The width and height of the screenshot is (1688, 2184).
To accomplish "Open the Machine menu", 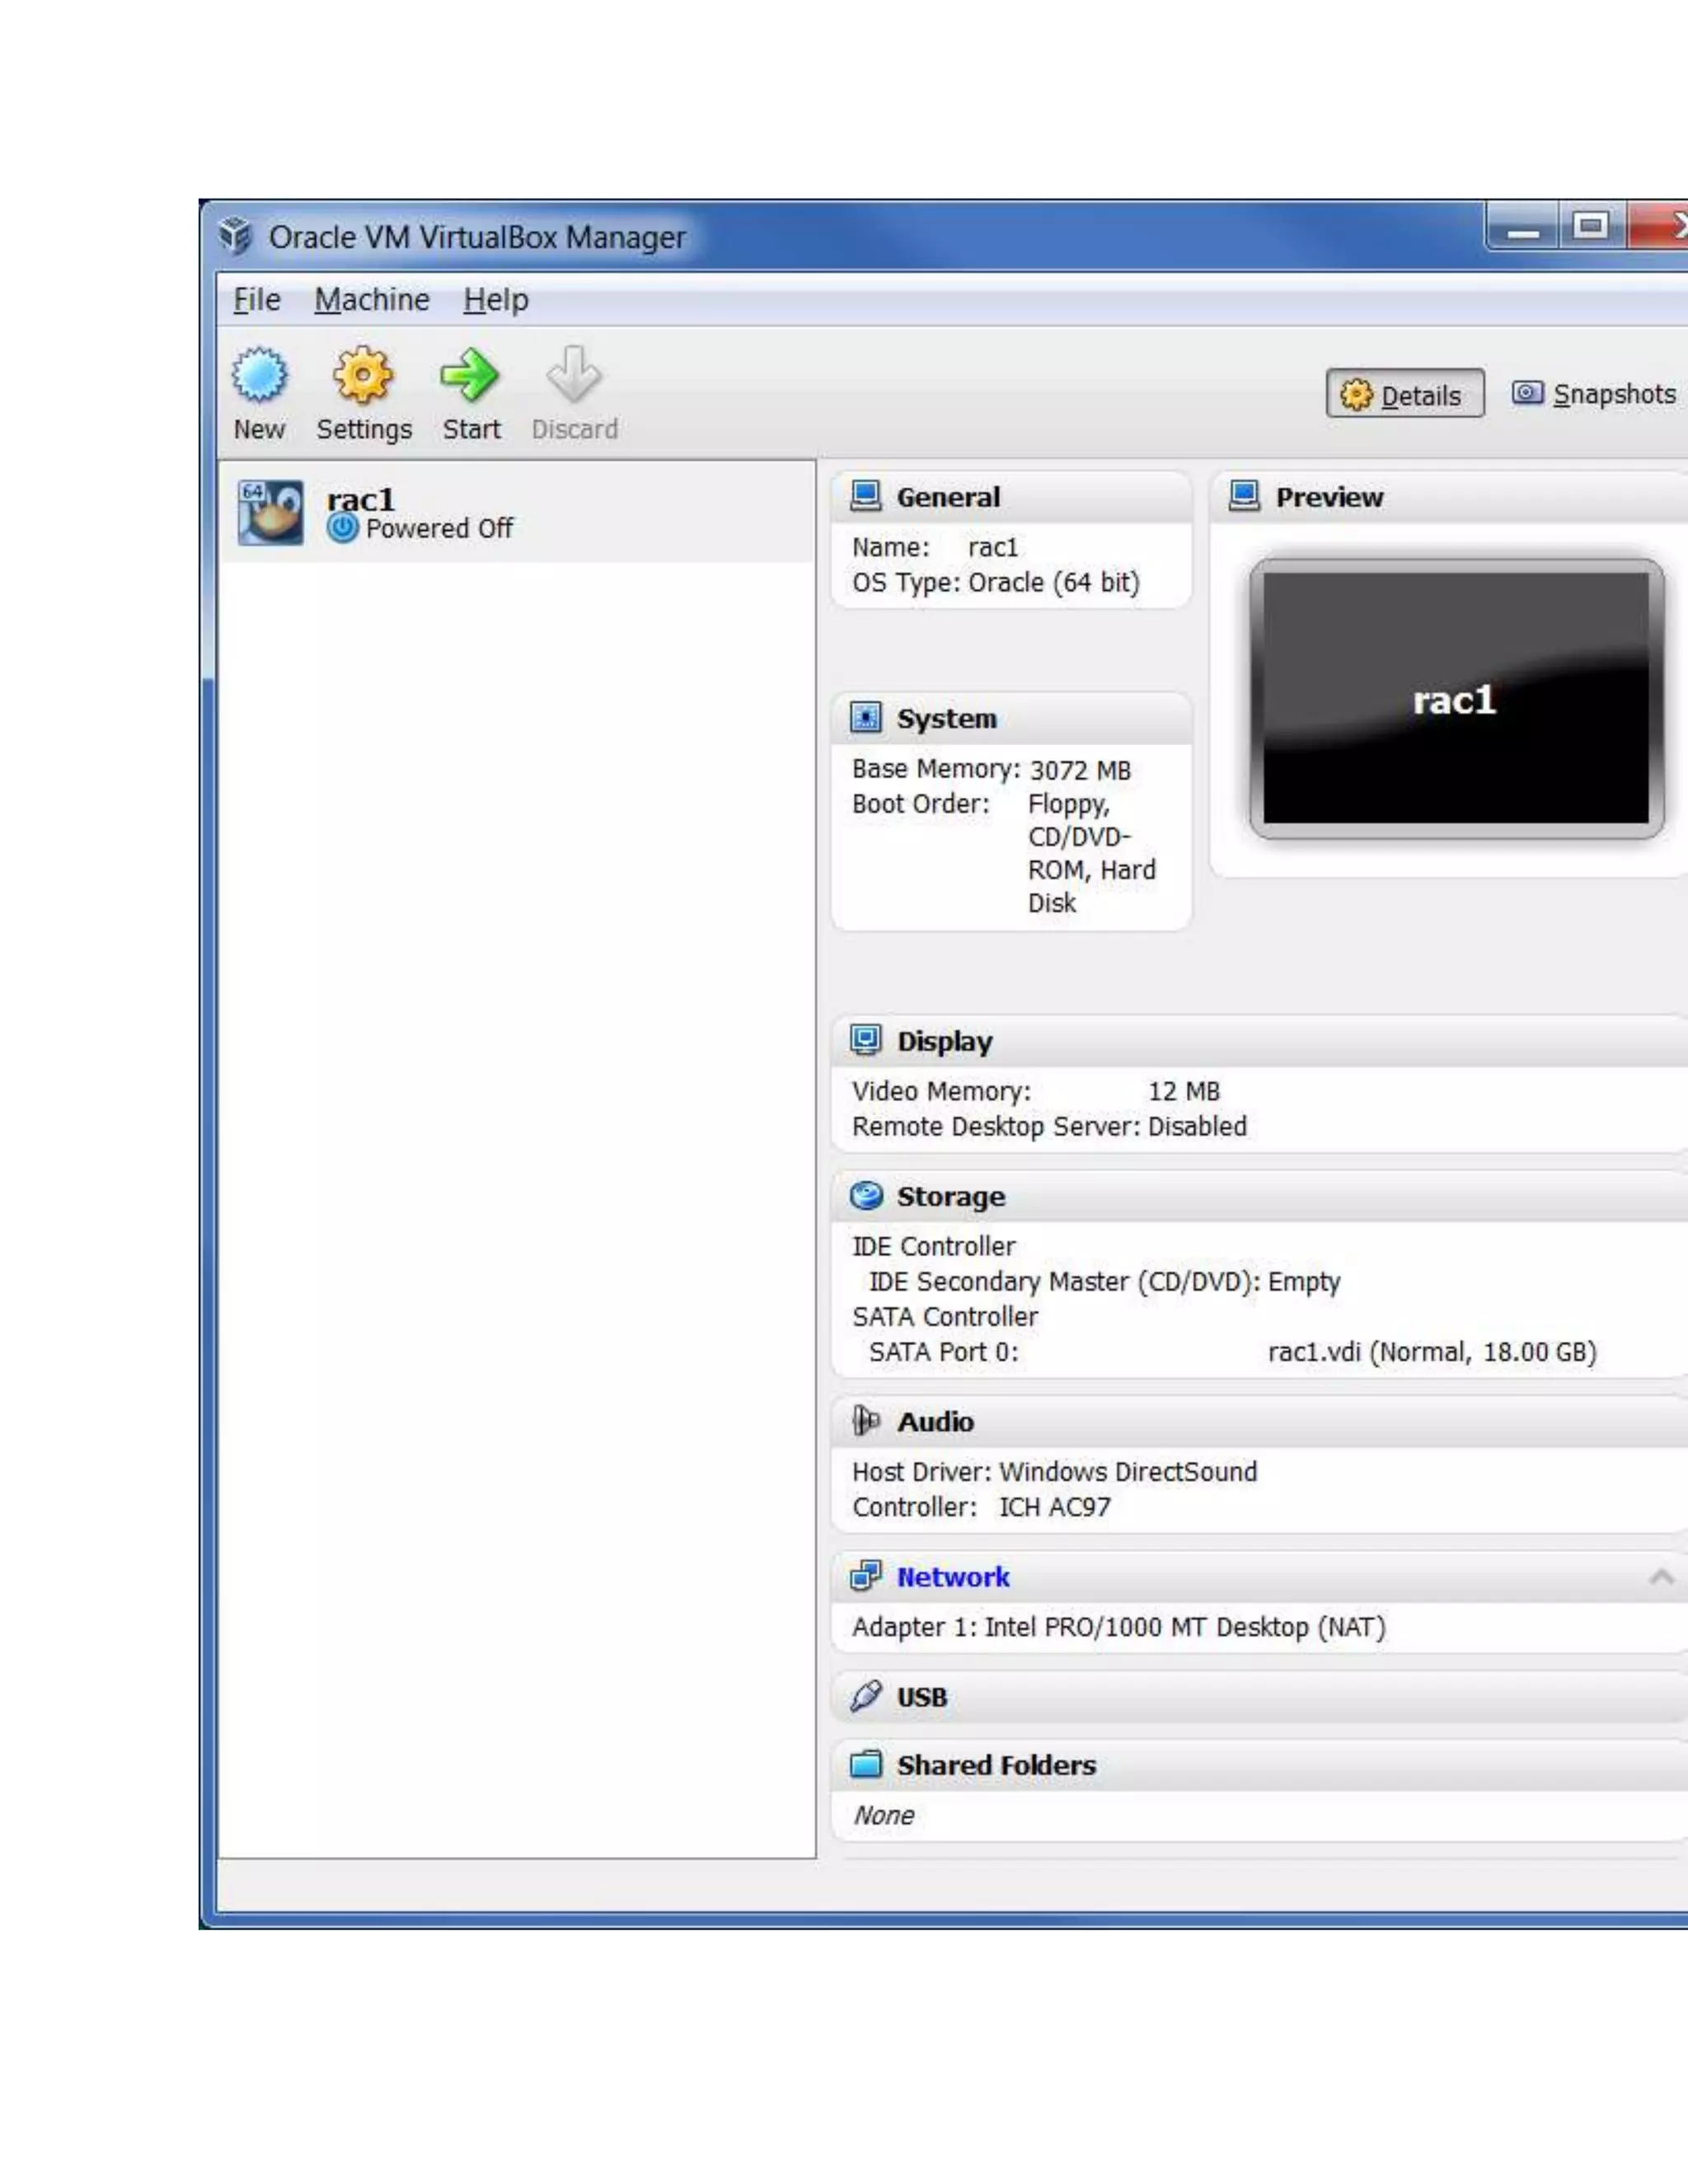I will [371, 299].
